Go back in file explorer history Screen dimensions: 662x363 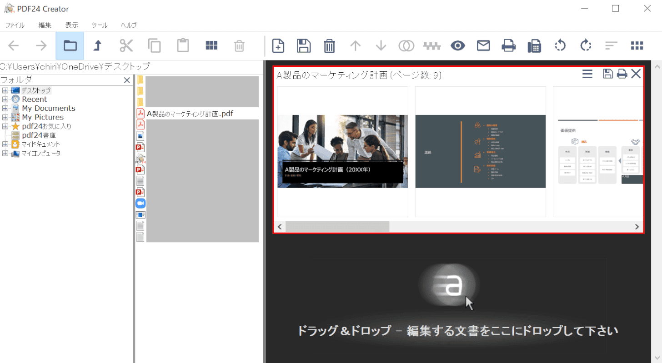tap(14, 45)
